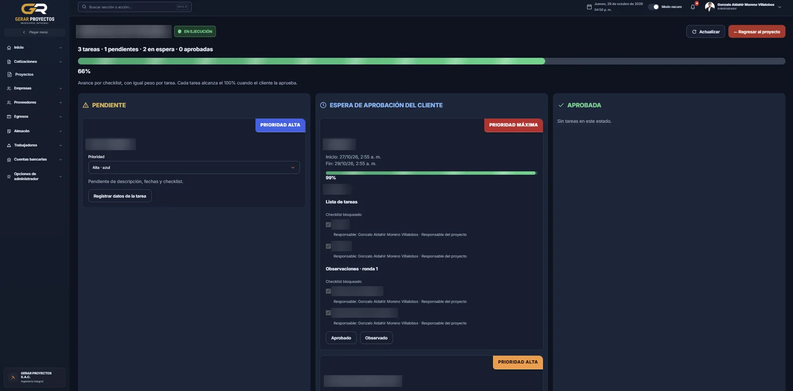Click the orange PRIORIDAD ALTA badge
793x391 pixels.
(518, 362)
